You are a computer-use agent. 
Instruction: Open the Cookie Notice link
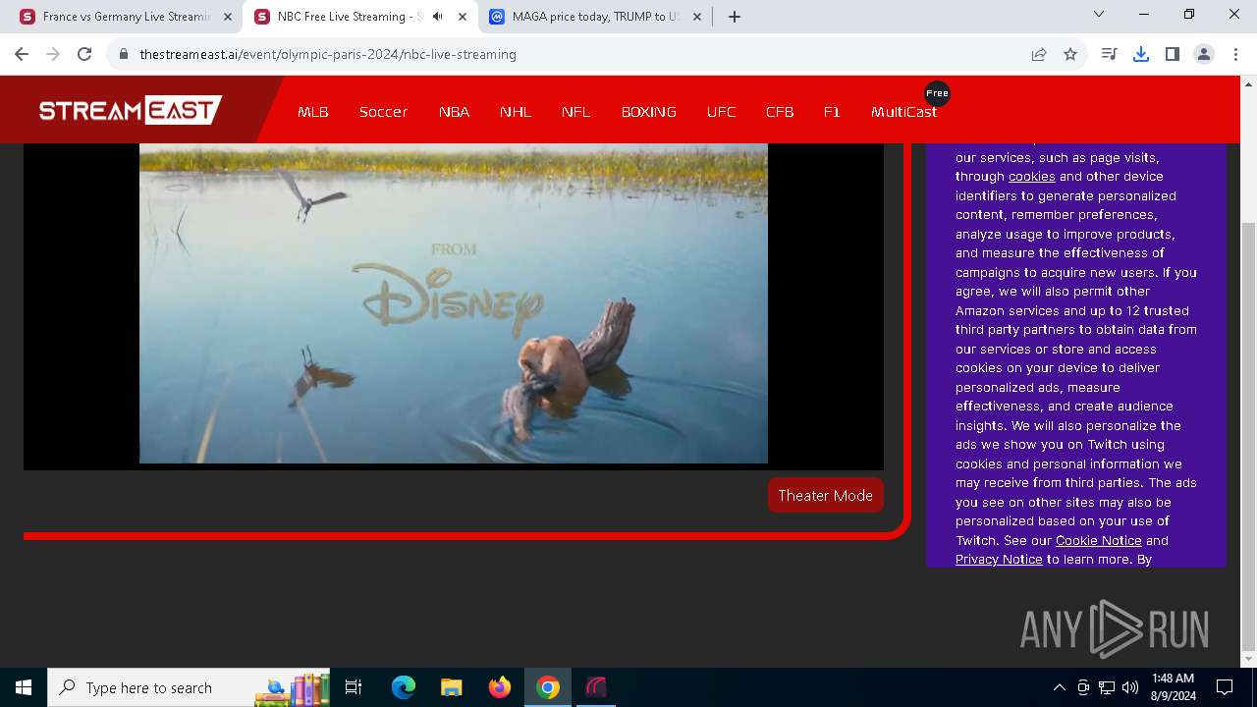1098,540
